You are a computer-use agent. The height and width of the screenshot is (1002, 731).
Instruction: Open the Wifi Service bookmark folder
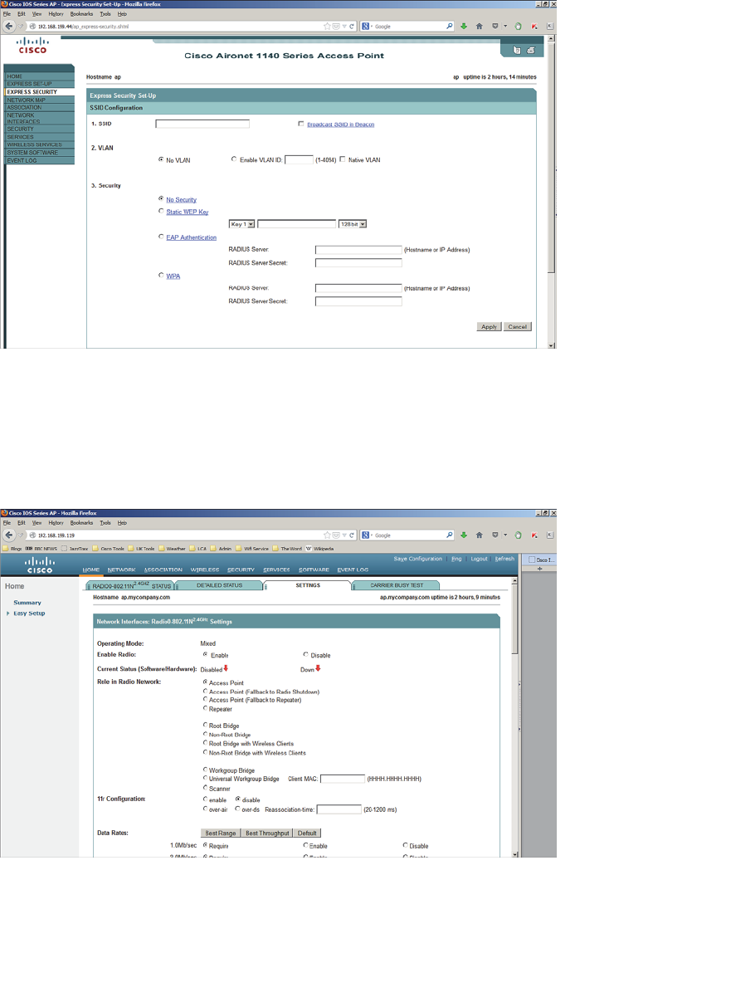pos(252,549)
